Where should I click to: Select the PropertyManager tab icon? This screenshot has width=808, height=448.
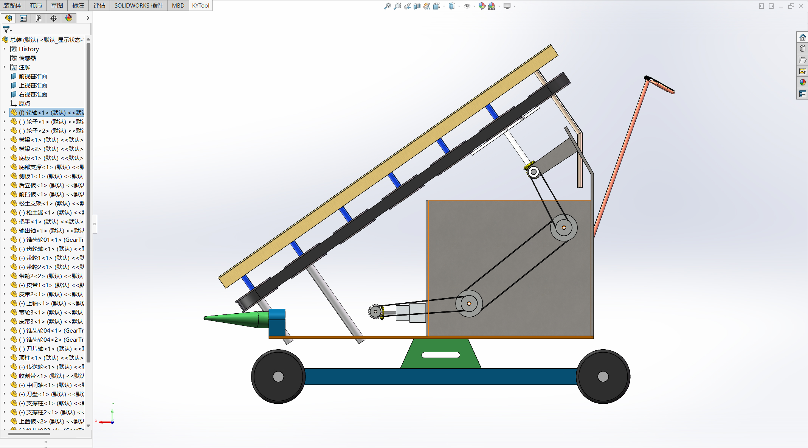click(23, 18)
